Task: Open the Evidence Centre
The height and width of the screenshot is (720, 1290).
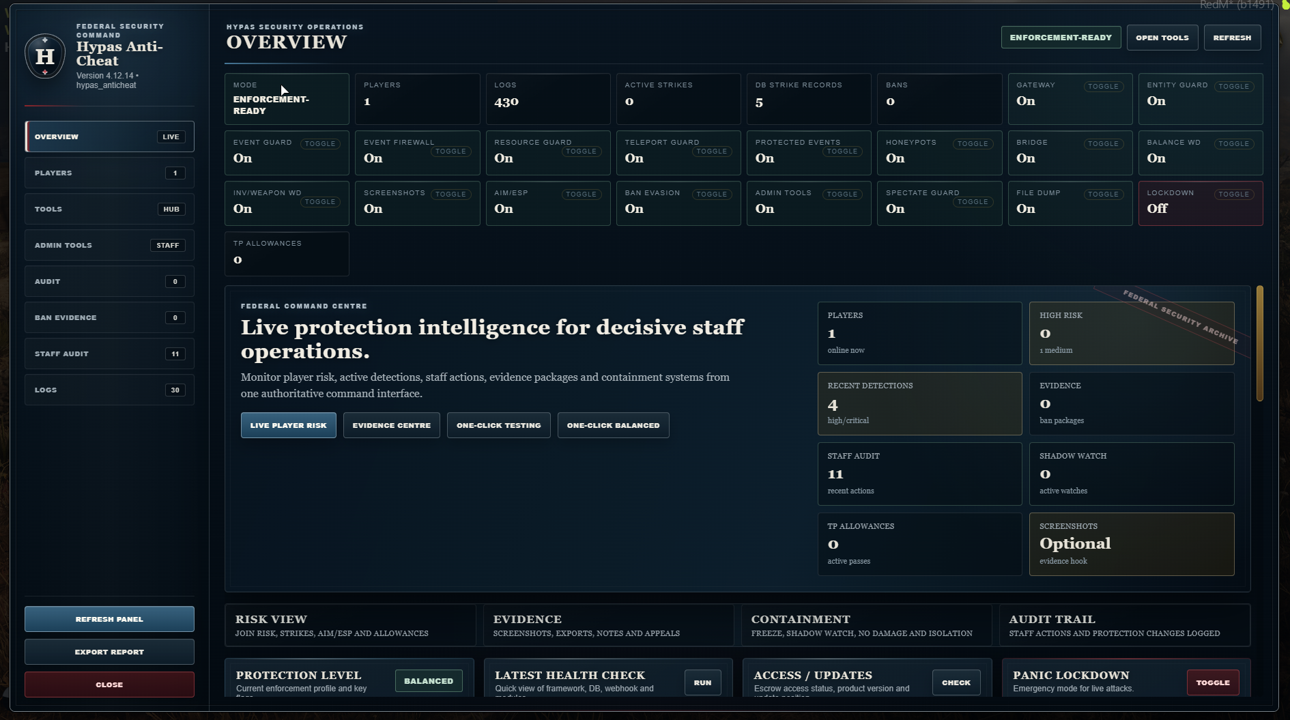Action: tap(391, 425)
